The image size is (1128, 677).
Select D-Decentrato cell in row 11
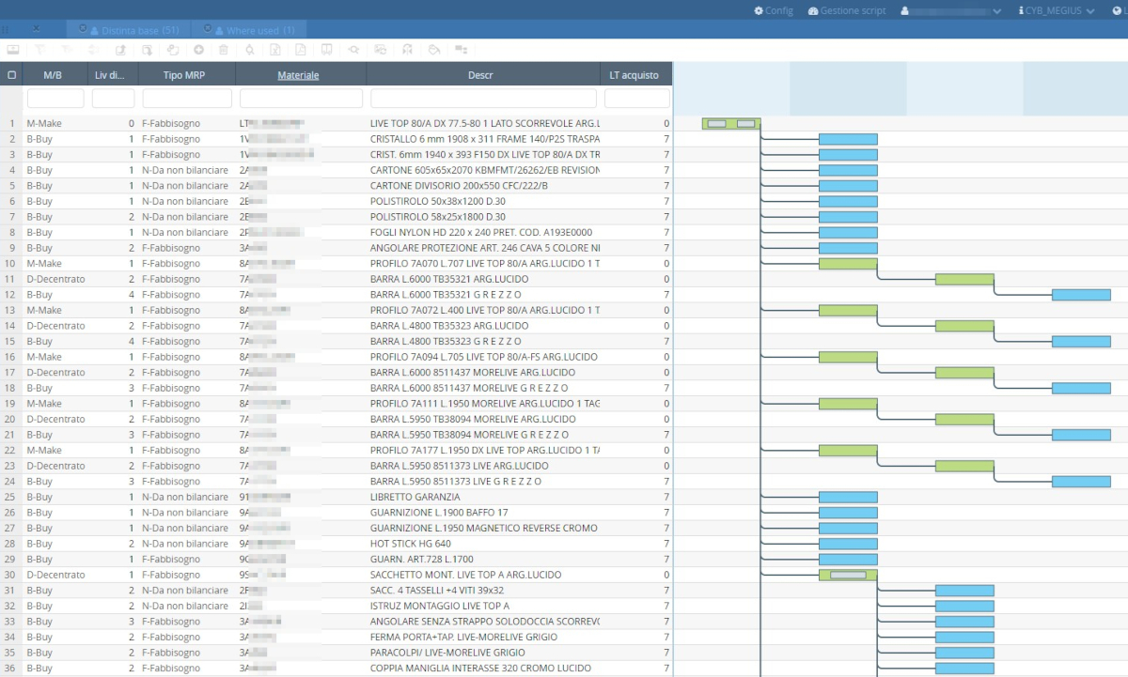(55, 279)
